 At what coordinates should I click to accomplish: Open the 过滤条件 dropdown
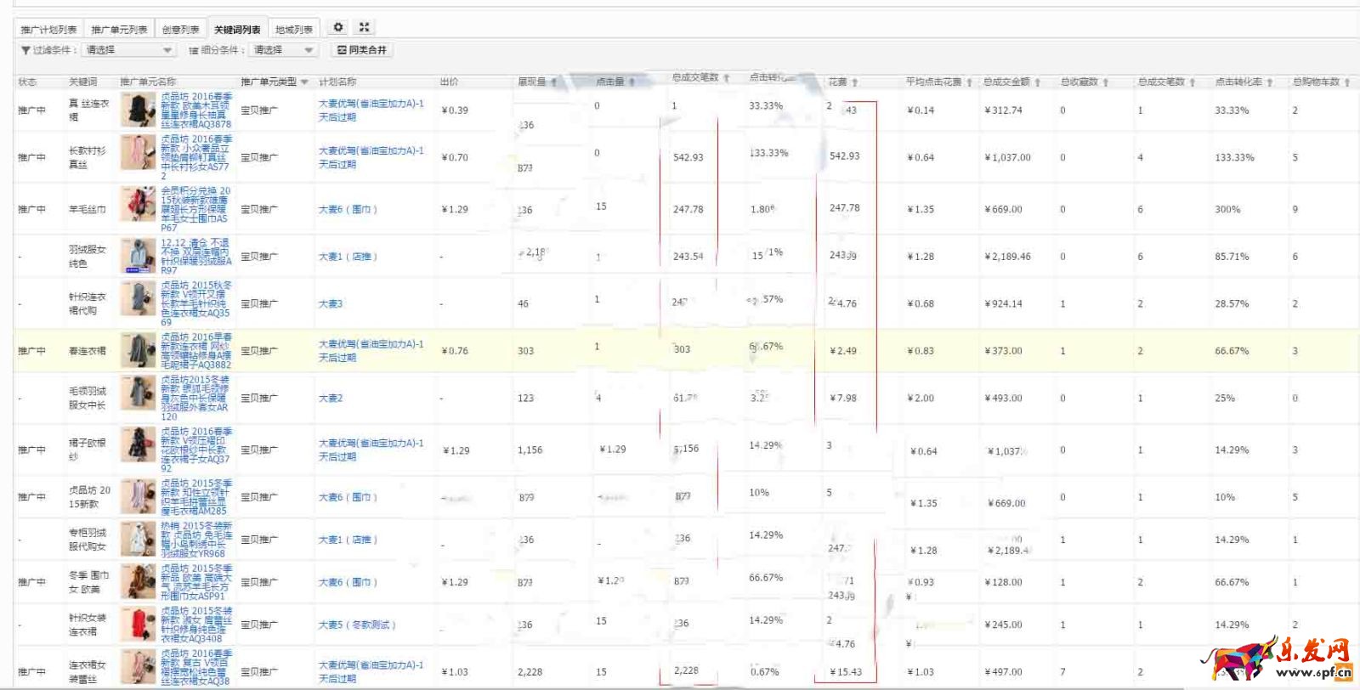pyautogui.click(x=129, y=50)
